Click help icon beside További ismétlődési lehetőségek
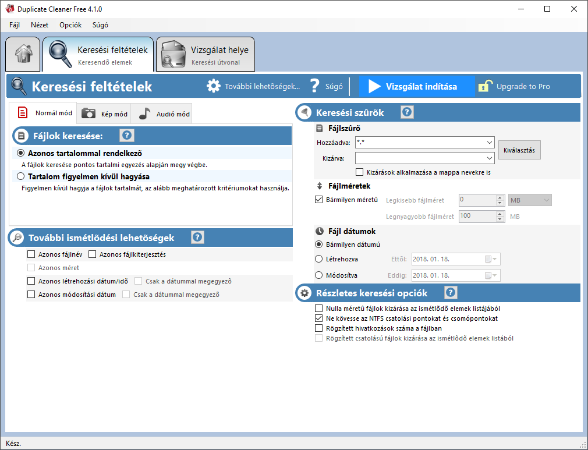This screenshot has height=450, width=588. pyautogui.click(x=196, y=237)
